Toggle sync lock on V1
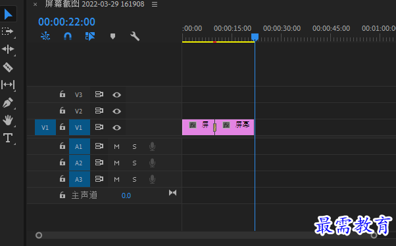The image size is (396, 246). pos(99,127)
